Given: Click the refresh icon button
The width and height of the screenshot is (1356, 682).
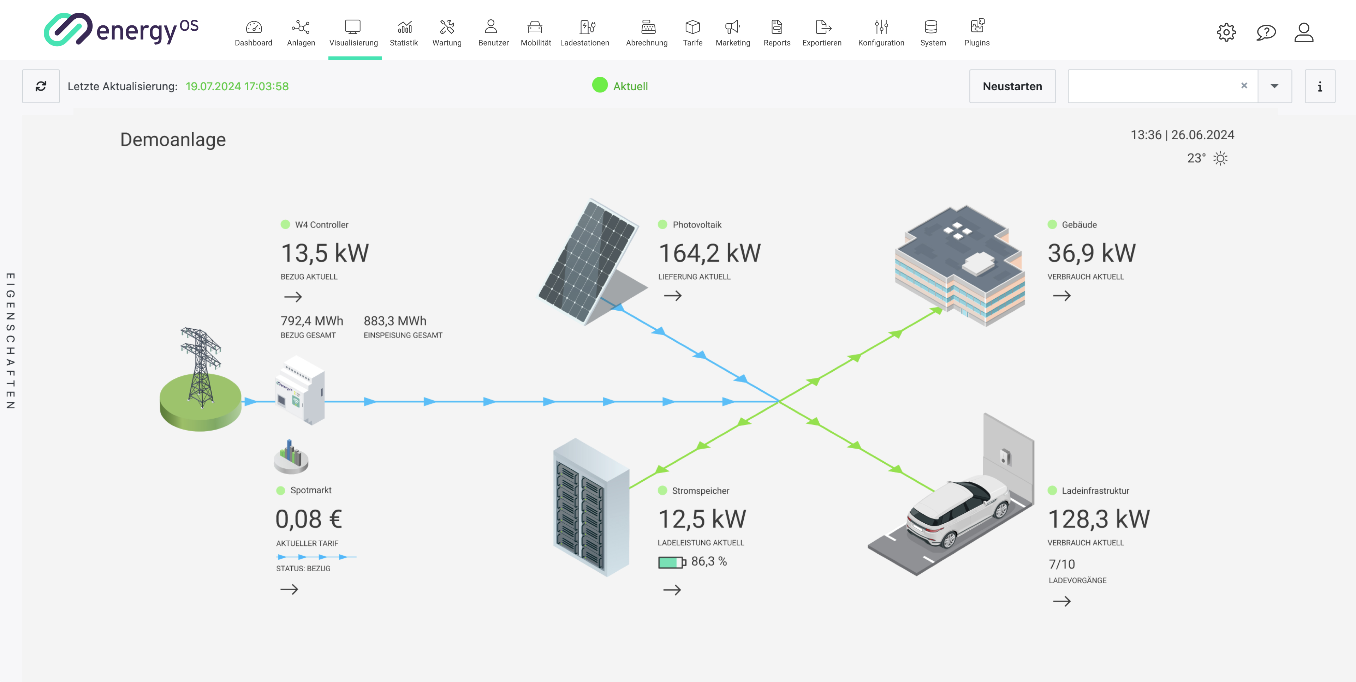Looking at the screenshot, I should (x=41, y=86).
